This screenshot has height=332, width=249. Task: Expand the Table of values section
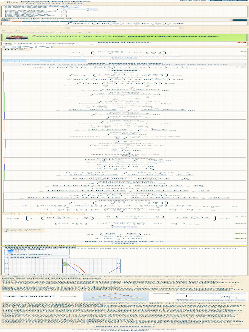tap(37, 256)
